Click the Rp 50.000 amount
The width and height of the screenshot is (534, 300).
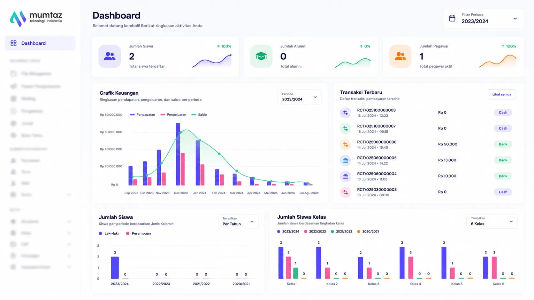(447, 144)
